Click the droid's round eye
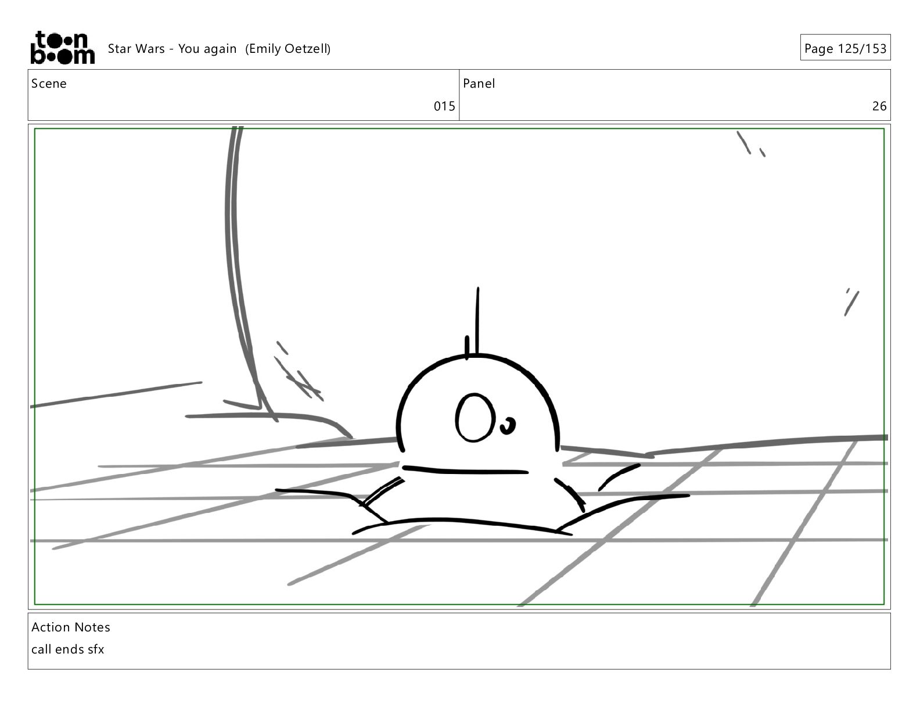 pos(475,418)
